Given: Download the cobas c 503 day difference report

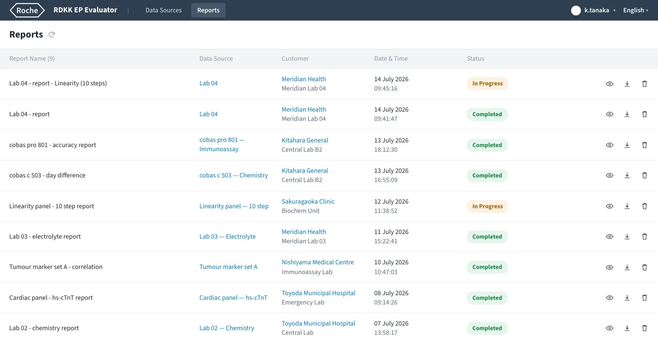Looking at the screenshot, I should tap(627, 175).
